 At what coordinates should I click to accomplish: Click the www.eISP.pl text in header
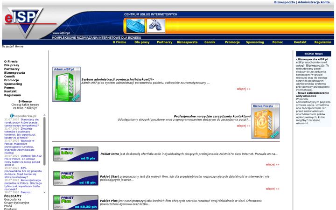61,33
